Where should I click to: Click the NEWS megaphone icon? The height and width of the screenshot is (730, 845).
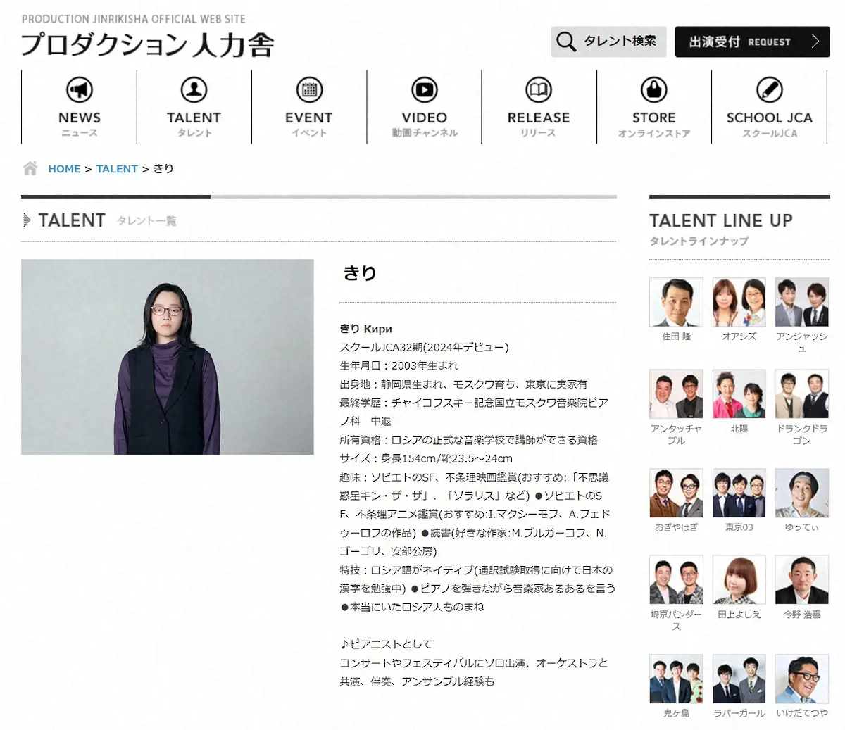[79, 90]
